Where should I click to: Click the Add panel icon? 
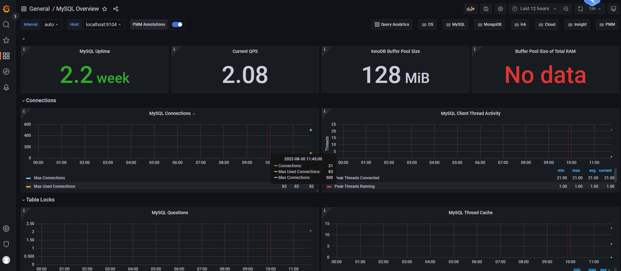point(471,9)
